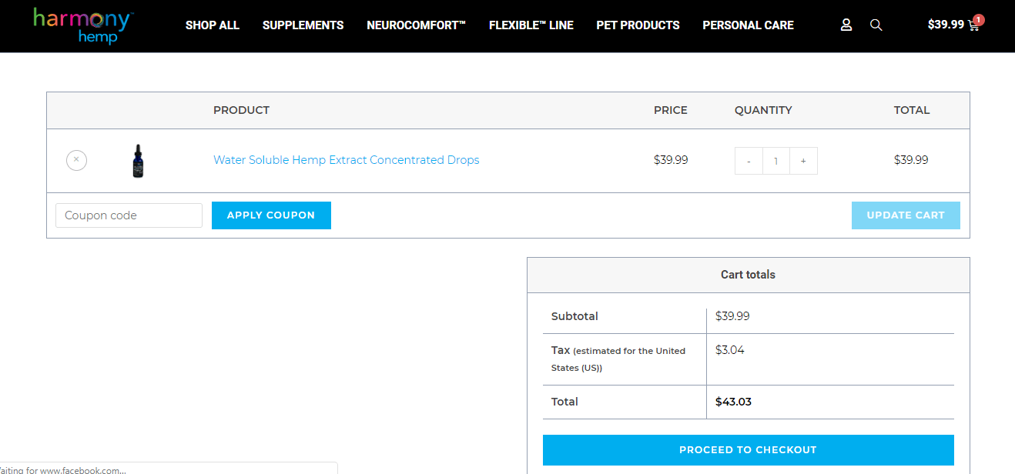Click Proceed to Checkout button
Screen dimensions: 1015x474
tap(748, 450)
